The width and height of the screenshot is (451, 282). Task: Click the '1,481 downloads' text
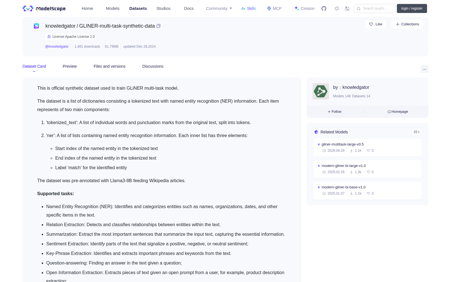87,47
